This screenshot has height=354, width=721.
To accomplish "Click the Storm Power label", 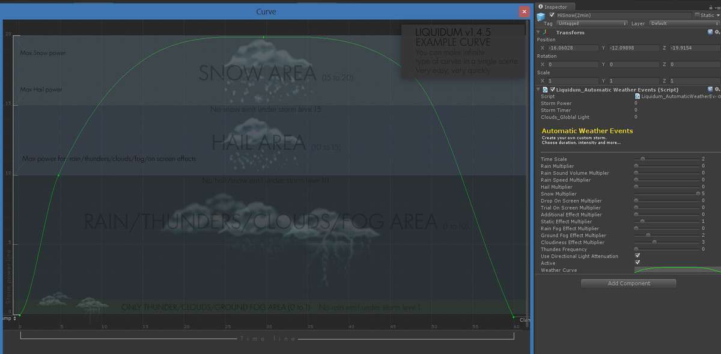I will (556, 103).
